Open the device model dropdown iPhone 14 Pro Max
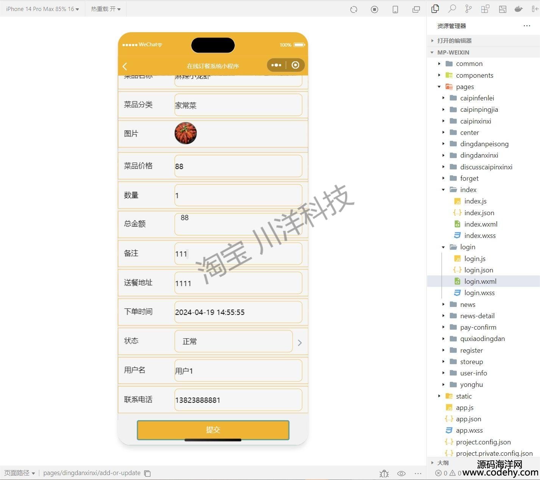 pyautogui.click(x=42, y=9)
